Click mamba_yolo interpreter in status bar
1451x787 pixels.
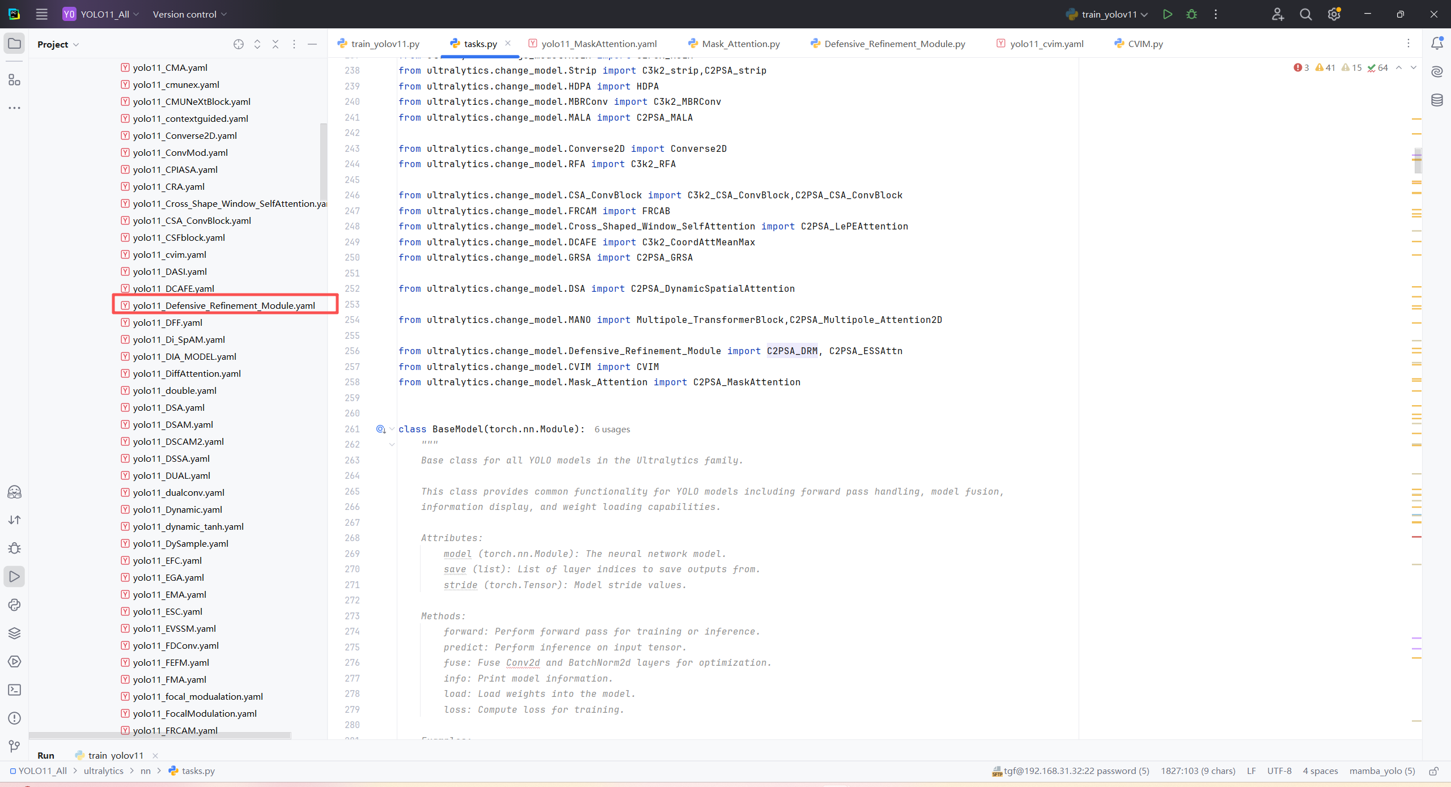click(x=1382, y=771)
